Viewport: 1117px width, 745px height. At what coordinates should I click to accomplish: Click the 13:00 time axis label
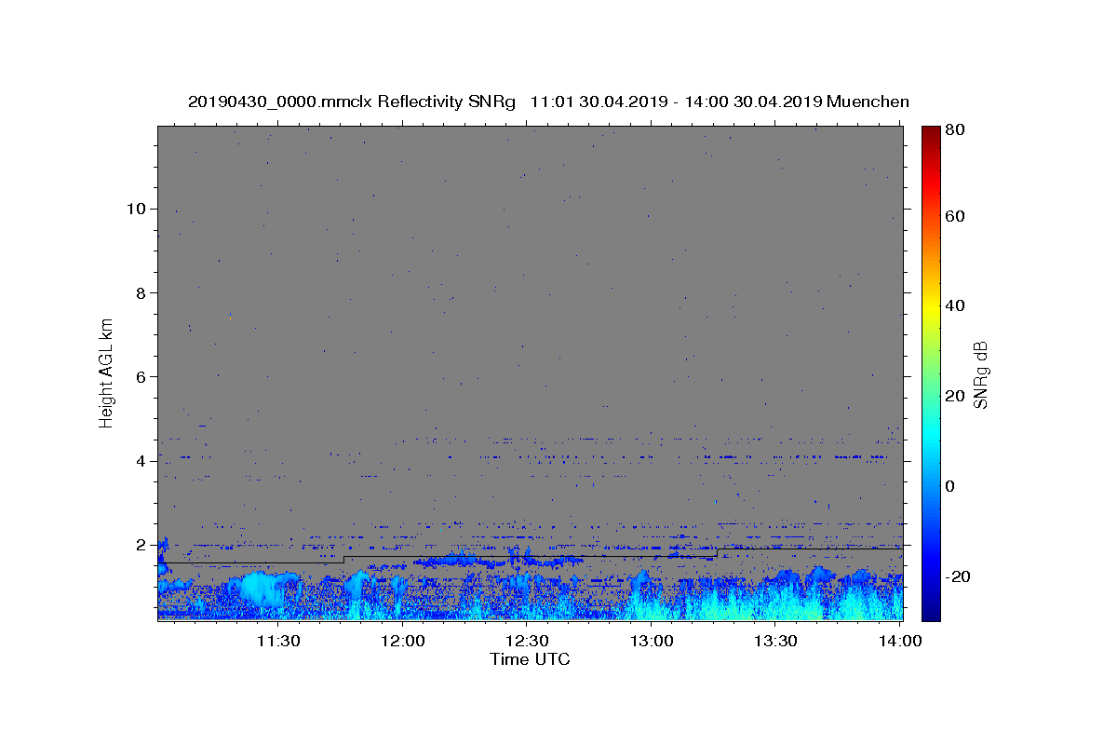pyautogui.click(x=652, y=641)
